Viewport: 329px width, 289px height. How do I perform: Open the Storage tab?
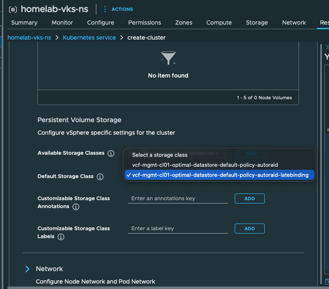pyautogui.click(x=257, y=23)
